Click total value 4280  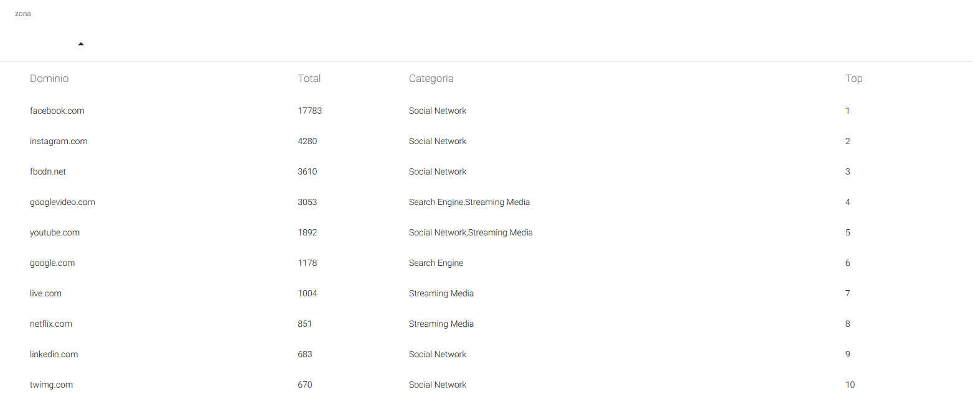tap(308, 141)
